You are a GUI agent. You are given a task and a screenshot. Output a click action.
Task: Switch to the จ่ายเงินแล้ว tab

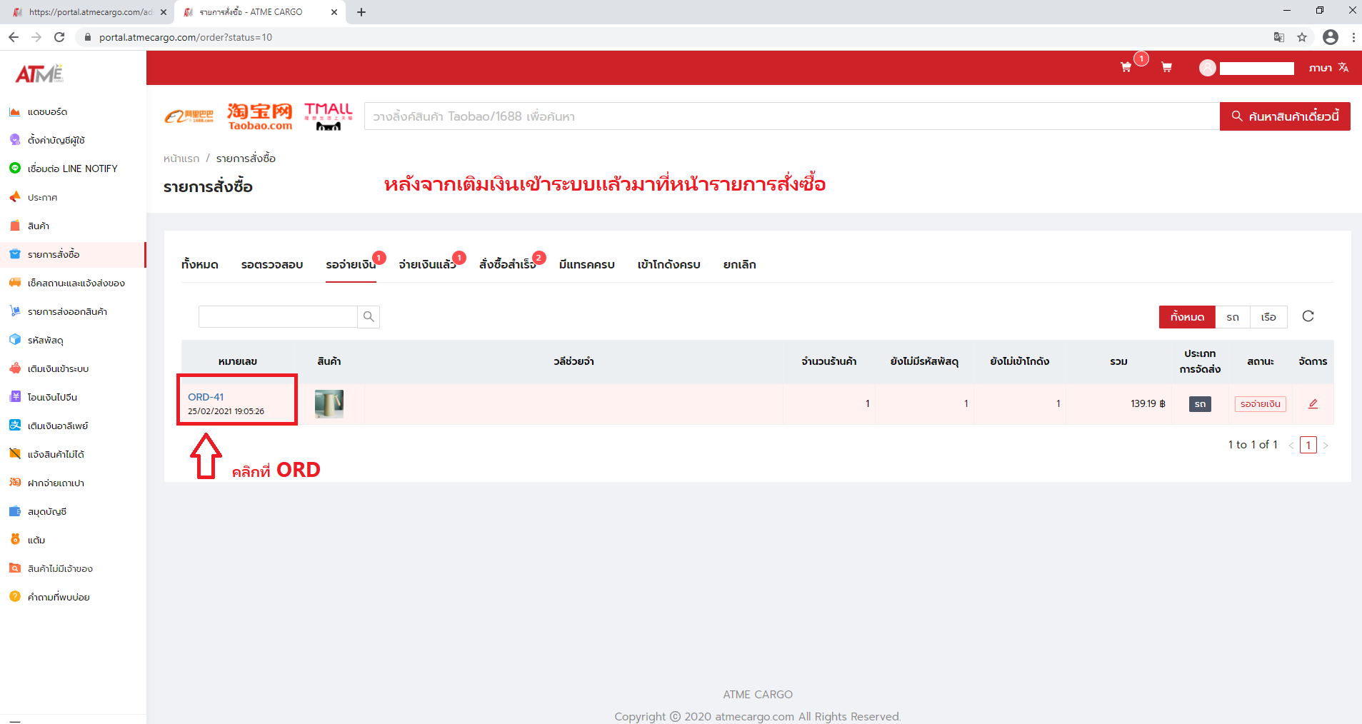pyautogui.click(x=426, y=264)
